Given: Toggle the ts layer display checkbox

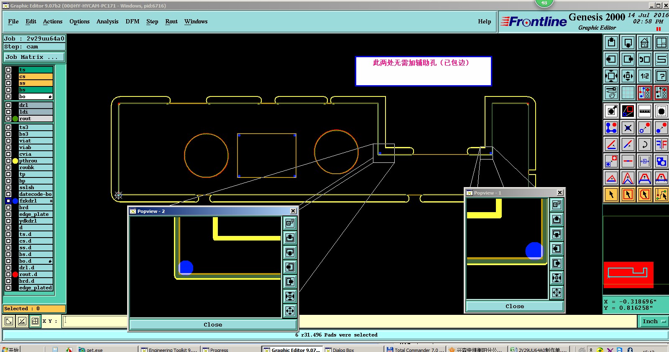Looking at the screenshot, I should point(8,70).
